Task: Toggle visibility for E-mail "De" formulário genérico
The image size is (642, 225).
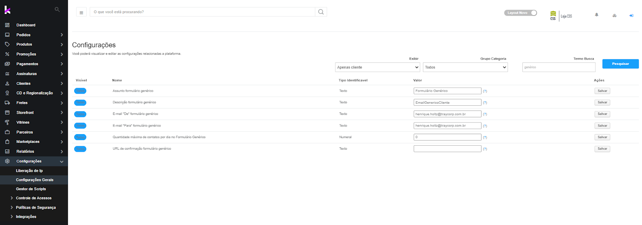Action: tap(80, 114)
